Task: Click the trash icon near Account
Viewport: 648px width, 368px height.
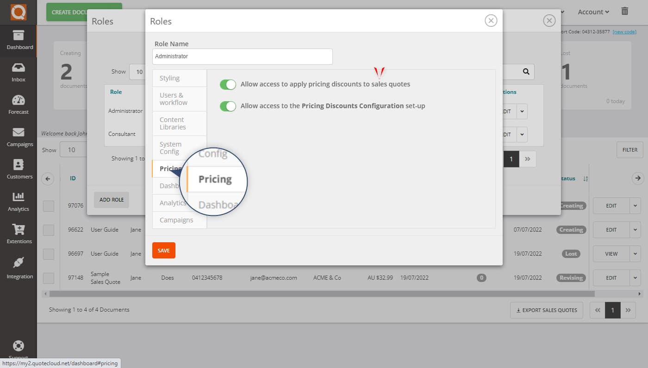Action: pyautogui.click(x=624, y=12)
